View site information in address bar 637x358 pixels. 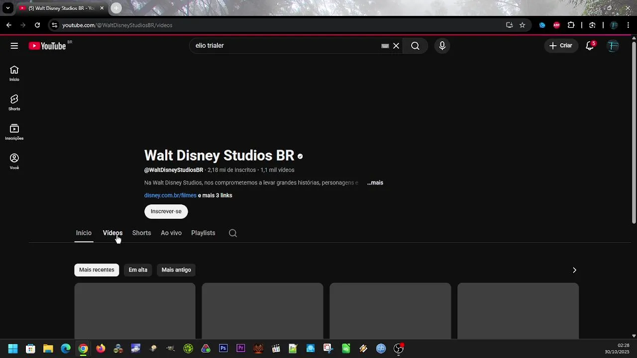point(55,25)
